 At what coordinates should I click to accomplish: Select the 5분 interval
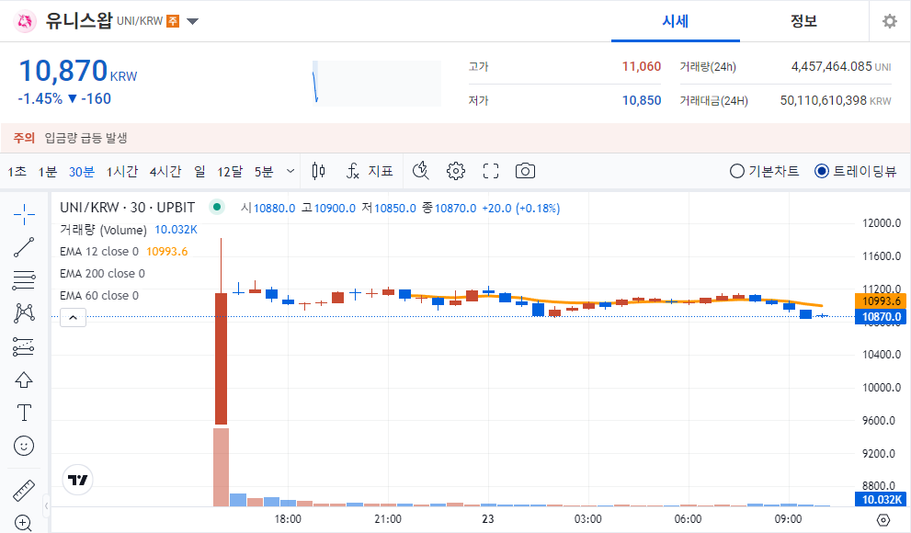264,171
